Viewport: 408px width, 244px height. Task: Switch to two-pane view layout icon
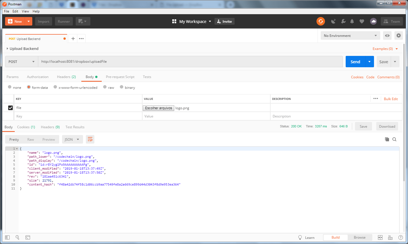coord(380,237)
